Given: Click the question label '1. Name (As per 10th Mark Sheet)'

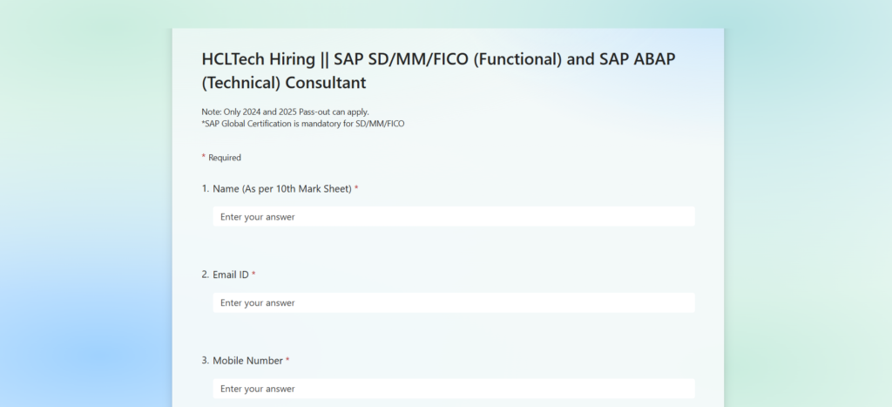Looking at the screenshot, I should click(x=280, y=188).
